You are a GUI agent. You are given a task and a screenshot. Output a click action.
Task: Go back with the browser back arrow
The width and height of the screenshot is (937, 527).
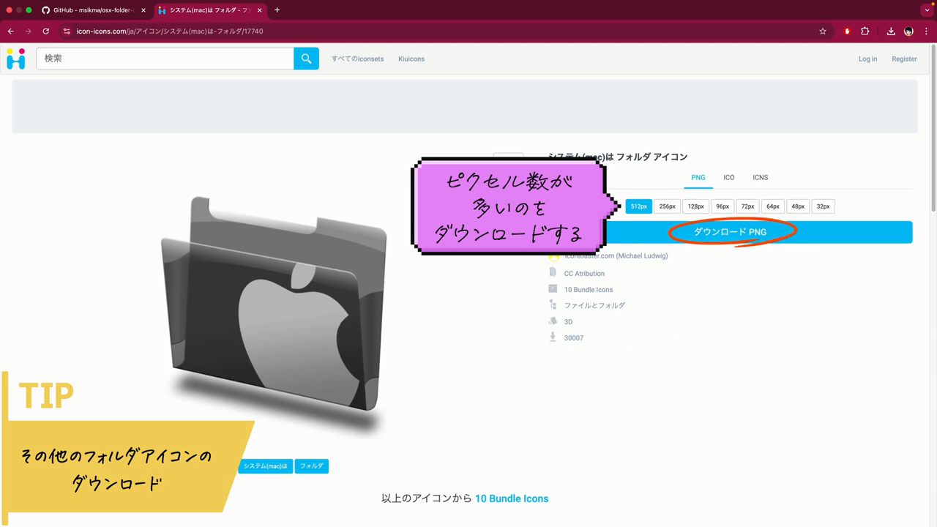click(x=10, y=31)
